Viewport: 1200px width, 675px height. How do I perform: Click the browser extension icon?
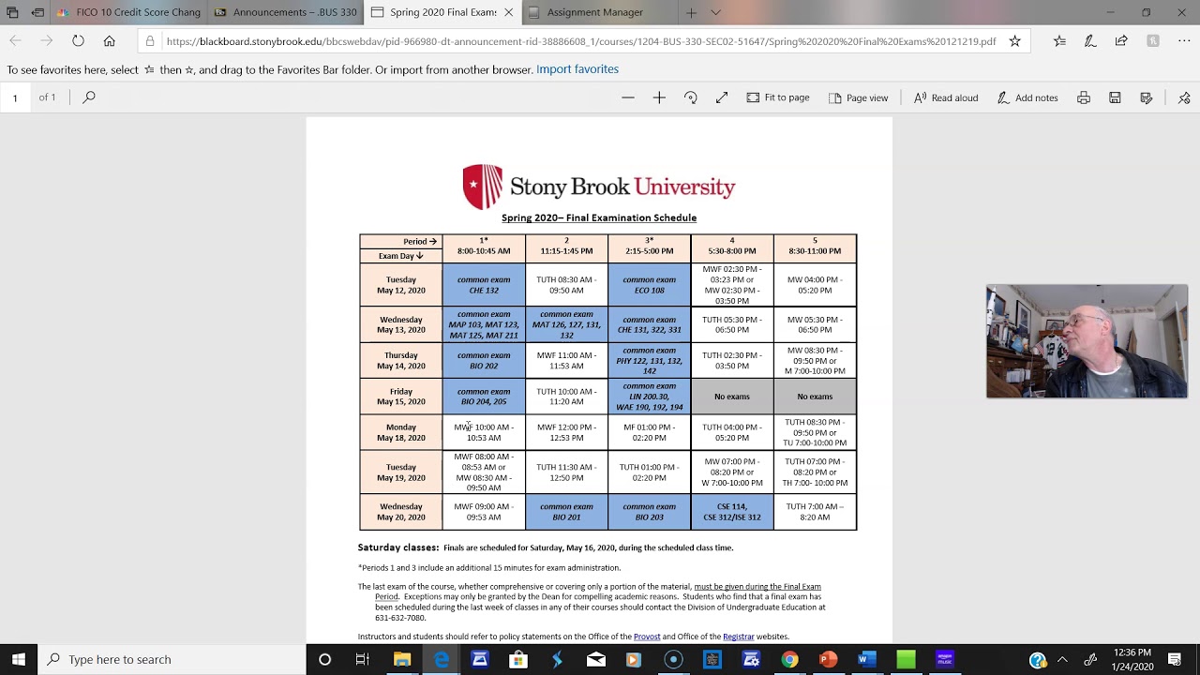1153,41
